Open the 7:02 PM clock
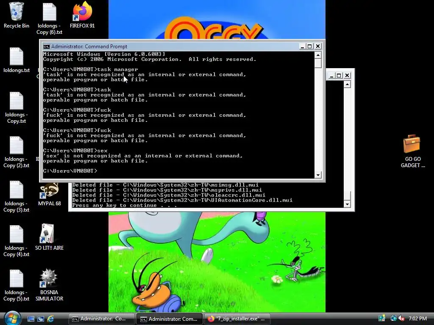Screen dimensions: 434x325 coord(417,318)
